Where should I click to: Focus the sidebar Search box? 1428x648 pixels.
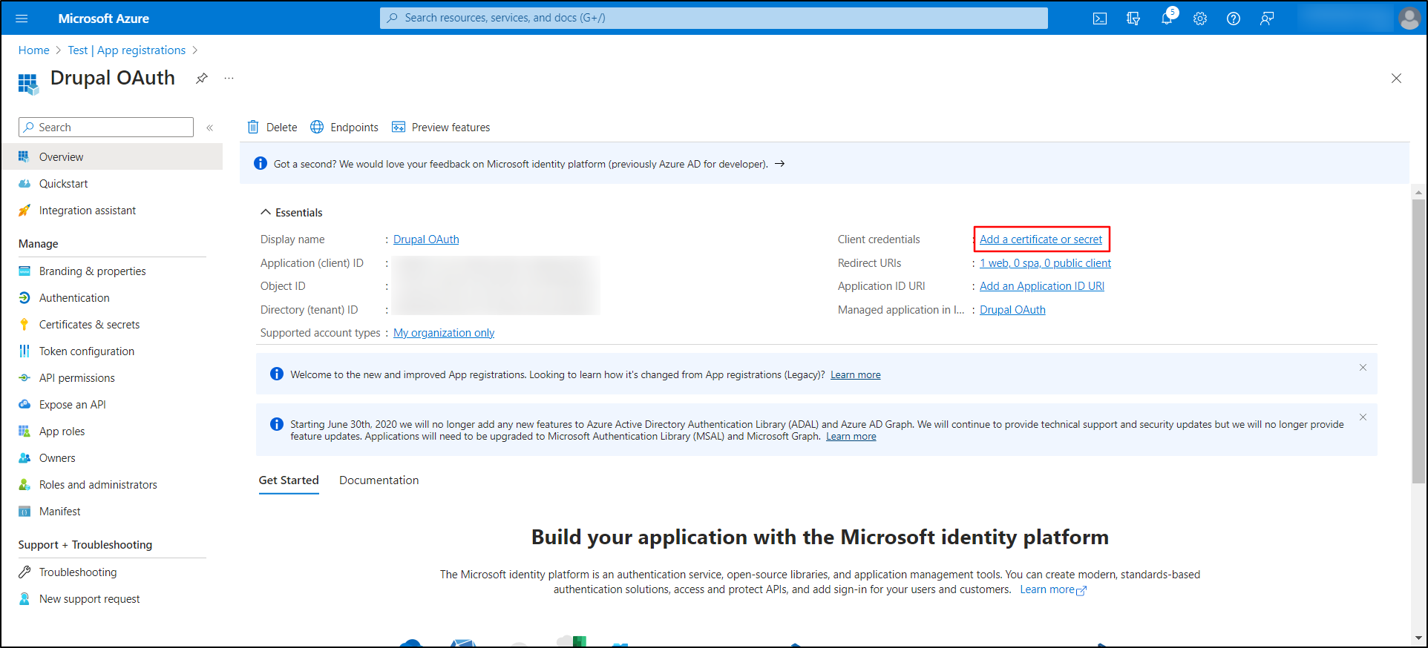106,128
